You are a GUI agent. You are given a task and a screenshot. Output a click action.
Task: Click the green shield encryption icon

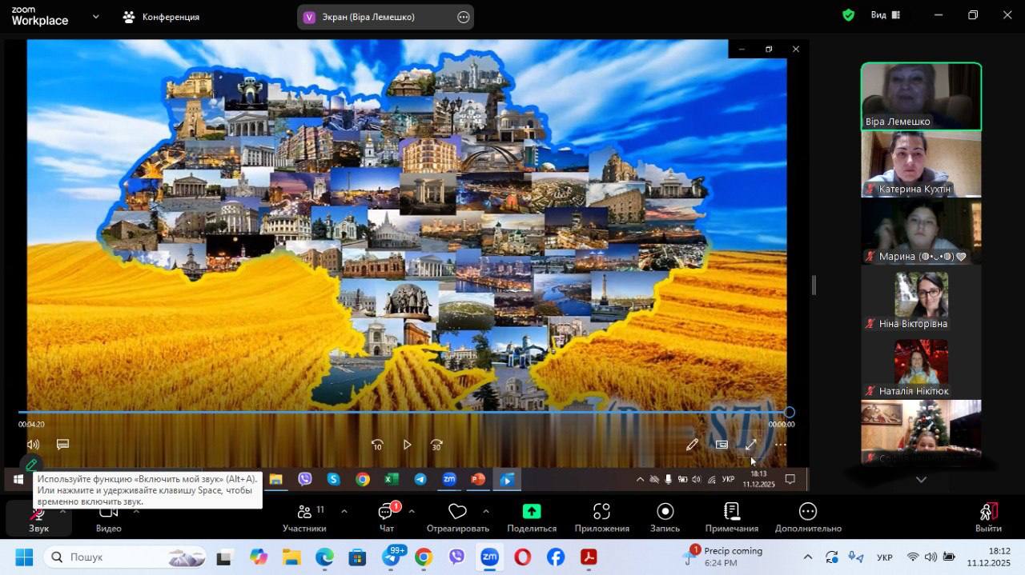(x=848, y=15)
